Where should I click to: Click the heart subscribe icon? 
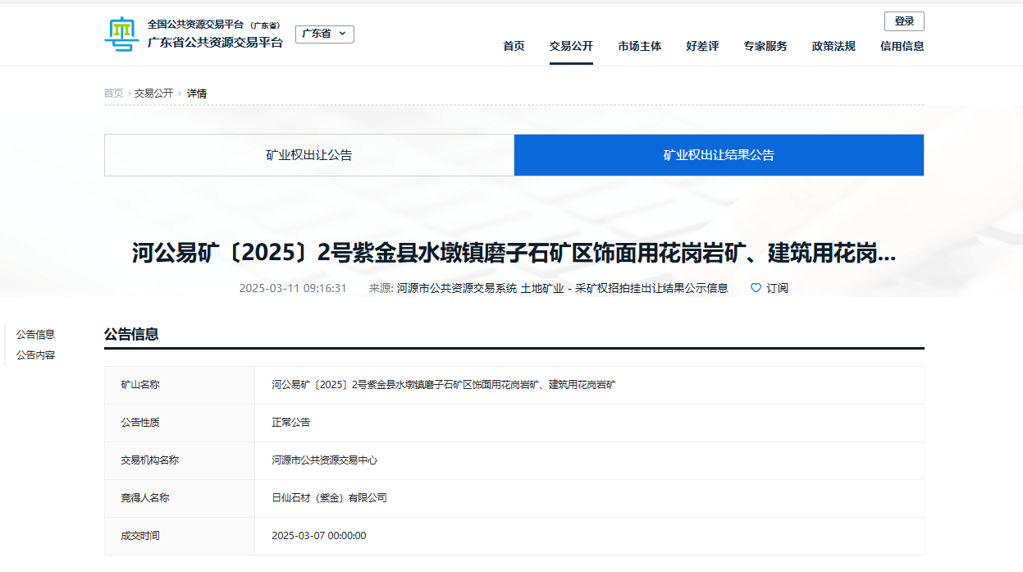pyautogui.click(x=756, y=288)
